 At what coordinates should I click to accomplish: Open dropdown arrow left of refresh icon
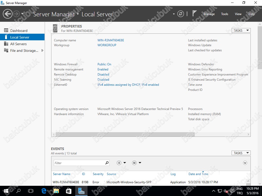174,14
